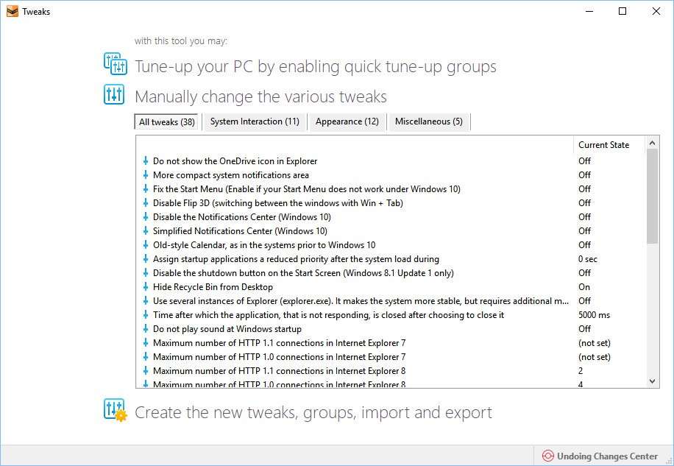Open the Undoing Changes Center
This screenshot has height=466, width=674.
(x=607, y=456)
